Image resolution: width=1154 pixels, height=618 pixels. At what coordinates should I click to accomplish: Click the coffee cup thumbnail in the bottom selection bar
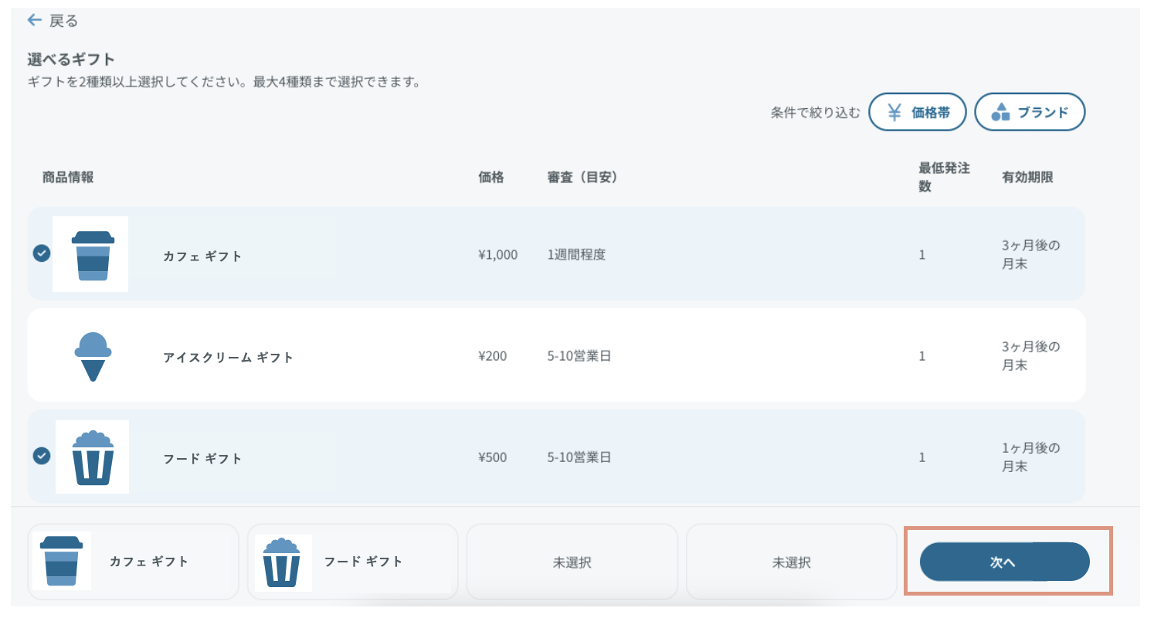click(x=61, y=561)
